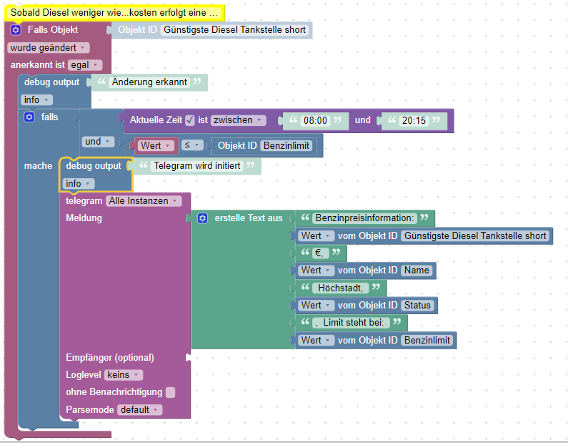Viewport: 568px width, 443px height.
Task: Open Wert dropdown beside Objekt ID Name
Action: (316, 271)
